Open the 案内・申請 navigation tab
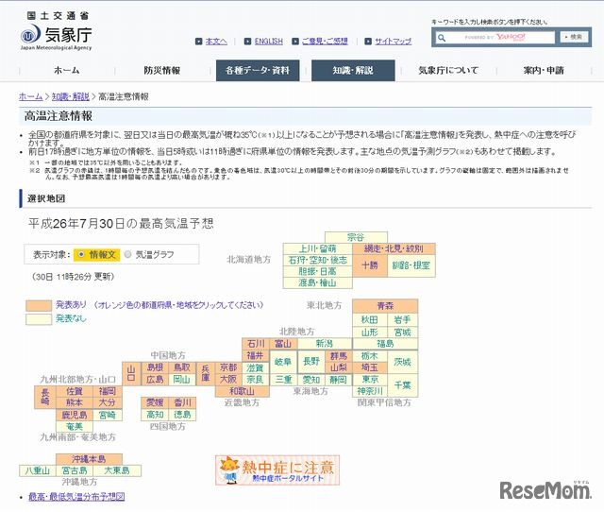Screen dimensions: 604x512 (544, 70)
